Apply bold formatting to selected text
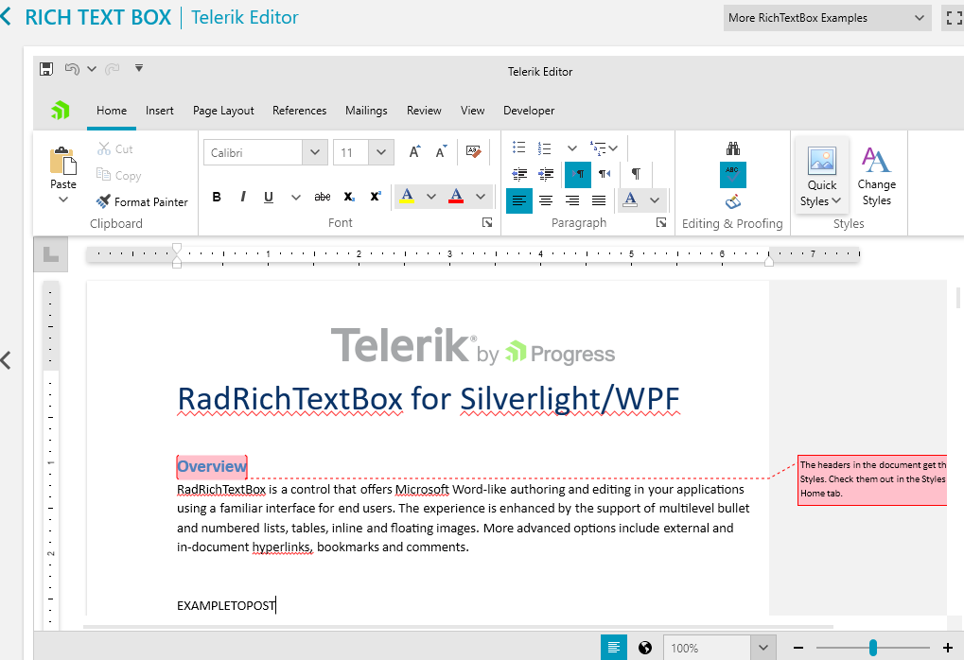This screenshot has width=964, height=660. [x=216, y=197]
